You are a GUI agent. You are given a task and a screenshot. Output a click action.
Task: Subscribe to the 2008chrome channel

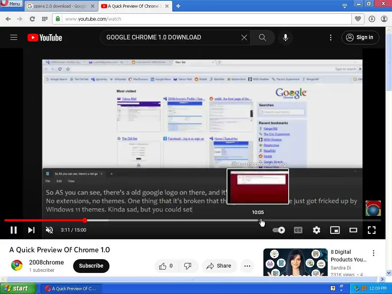91,266
